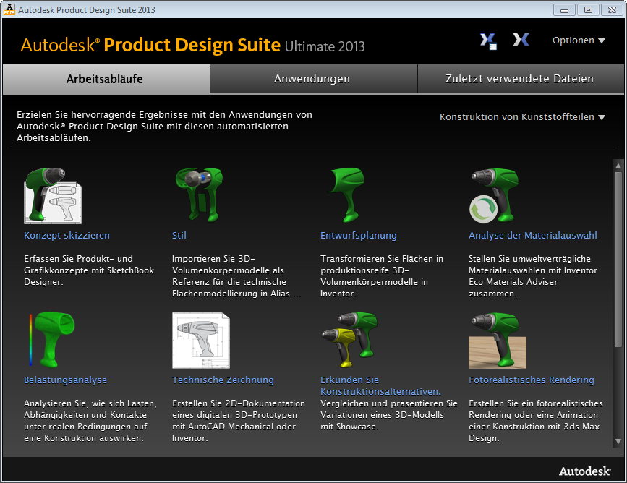Select the Arbeitsabläufe tab
Viewport: 627px width, 483px height.
point(105,79)
